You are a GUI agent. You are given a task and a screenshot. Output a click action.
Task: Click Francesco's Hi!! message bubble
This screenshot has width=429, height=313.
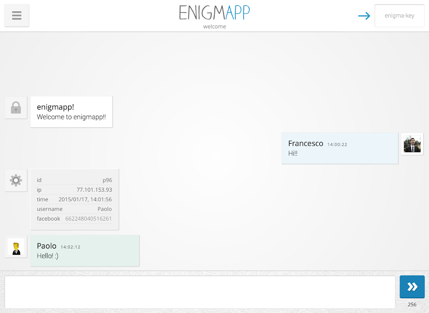pyautogui.click(x=340, y=148)
